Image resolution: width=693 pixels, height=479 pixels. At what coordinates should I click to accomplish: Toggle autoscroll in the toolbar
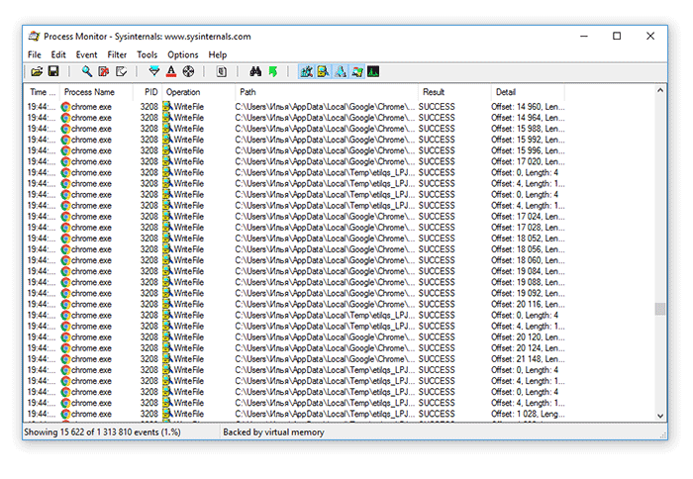(104, 71)
